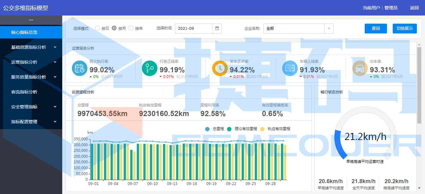Open the calendar picker icon in date field
The width and height of the screenshot is (425, 194).
(217, 28)
